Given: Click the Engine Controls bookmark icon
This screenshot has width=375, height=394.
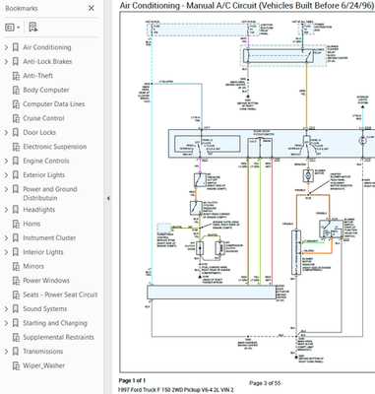Looking at the screenshot, I should [16, 161].
